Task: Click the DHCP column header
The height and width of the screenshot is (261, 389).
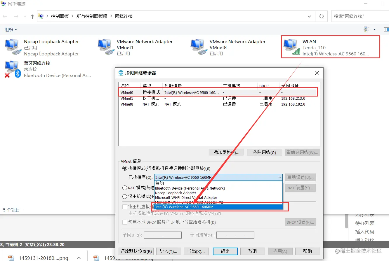Action: (268, 86)
